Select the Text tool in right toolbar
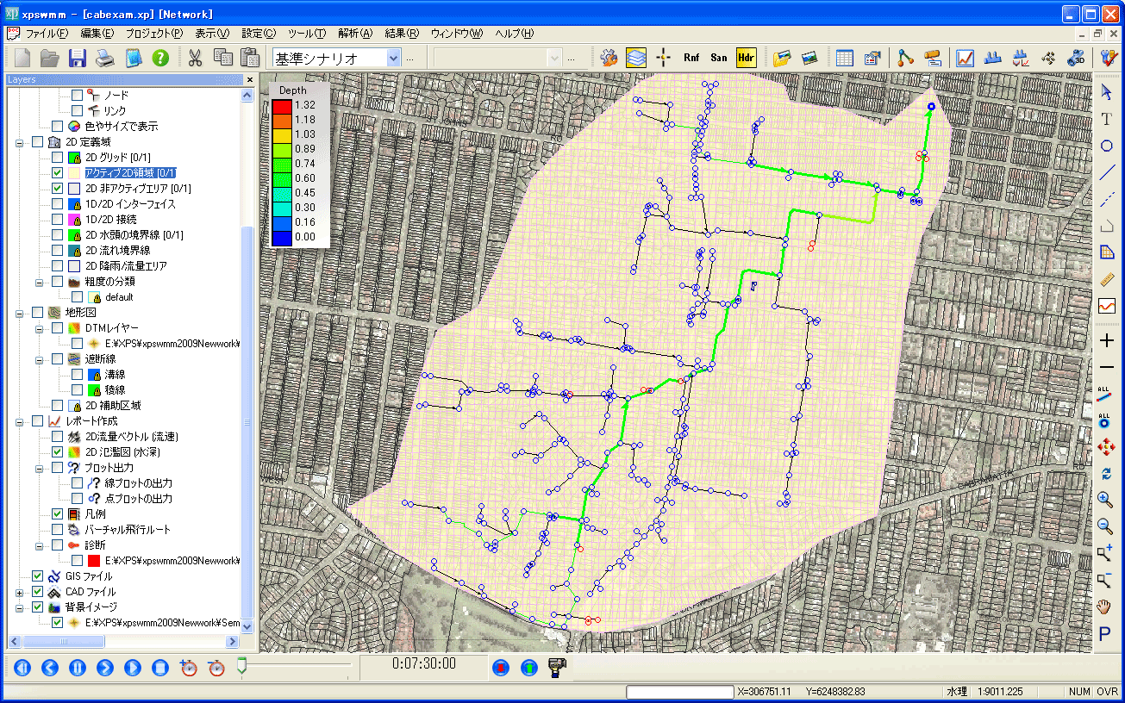Viewport: 1125px width, 703px height. click(x=1107, y=120)
